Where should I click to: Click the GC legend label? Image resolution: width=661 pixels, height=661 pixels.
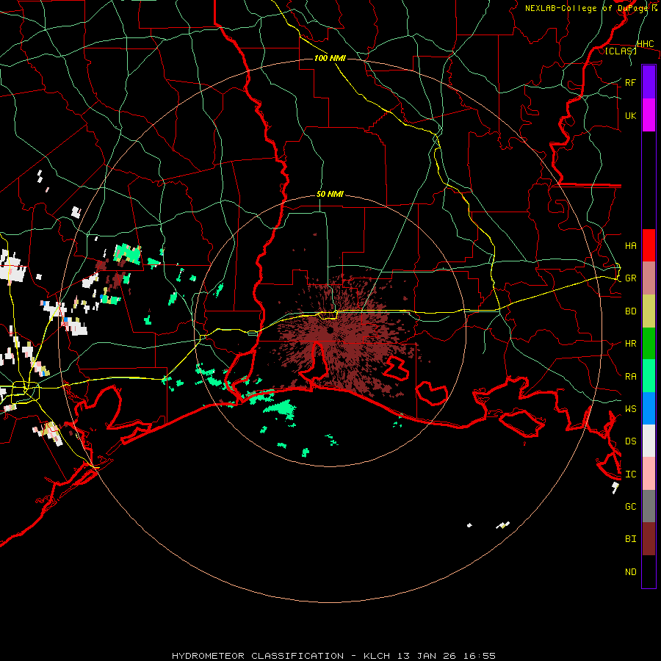pos(630,506)
